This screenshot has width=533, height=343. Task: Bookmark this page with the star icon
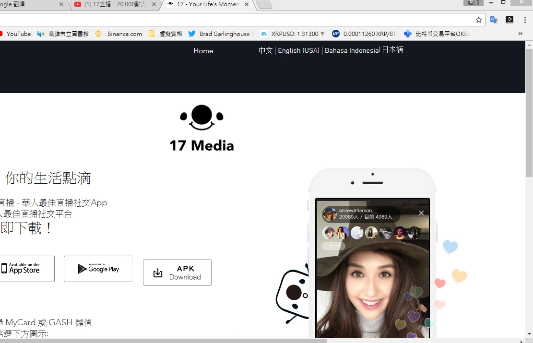478,20
